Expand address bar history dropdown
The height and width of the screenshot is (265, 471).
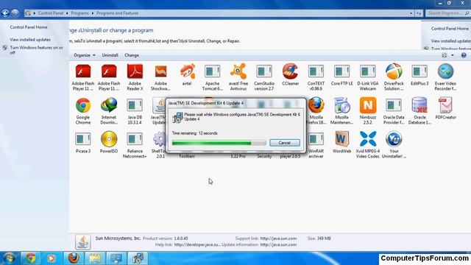(x=411, y=13)
